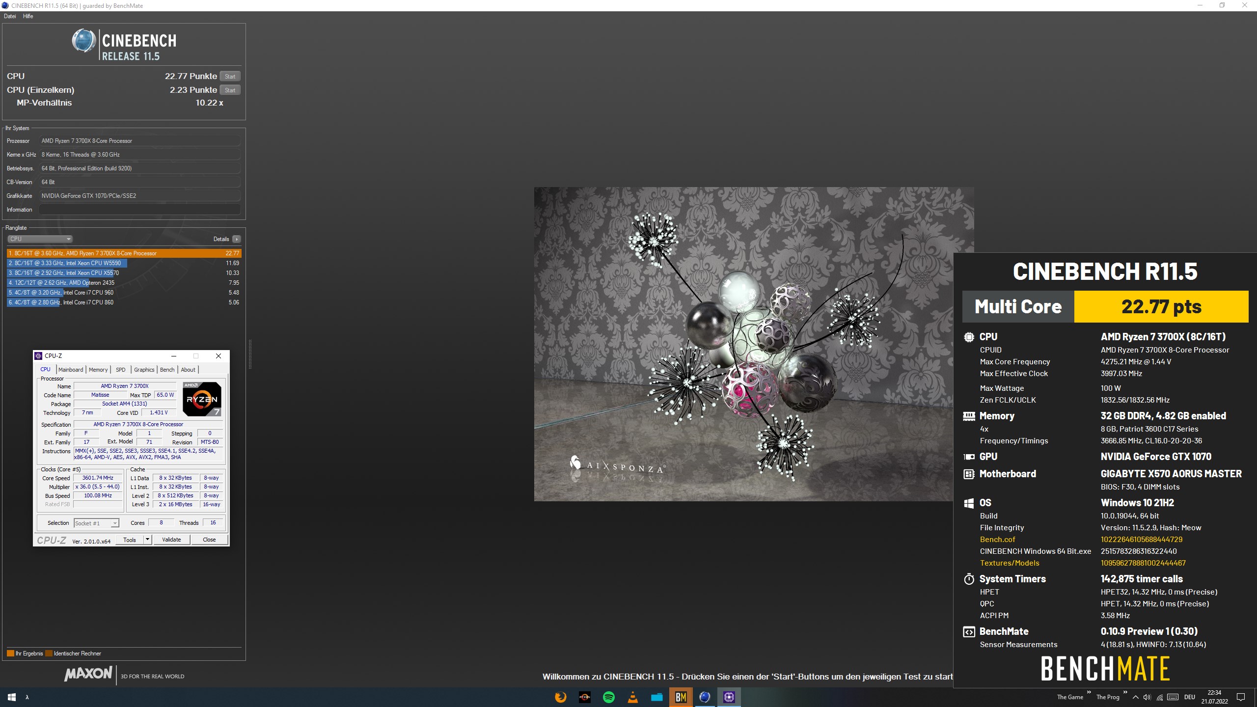The image size is (1257, 707).
Task: Click the MAXON logo
Action: (88, 673)
